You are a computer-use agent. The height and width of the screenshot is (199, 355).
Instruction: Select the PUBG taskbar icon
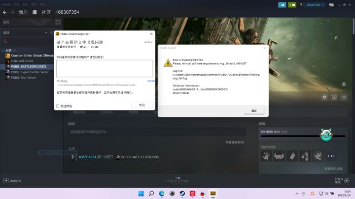point(213,194)
